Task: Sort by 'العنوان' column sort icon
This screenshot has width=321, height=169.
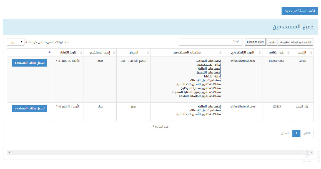Action: pyautogui.click(x=148, y=53)
